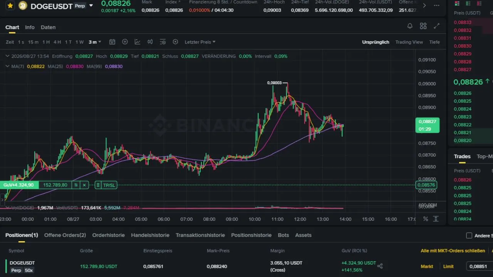
Task: Open the 3m interval dropdown
Action: coord(95,42)
